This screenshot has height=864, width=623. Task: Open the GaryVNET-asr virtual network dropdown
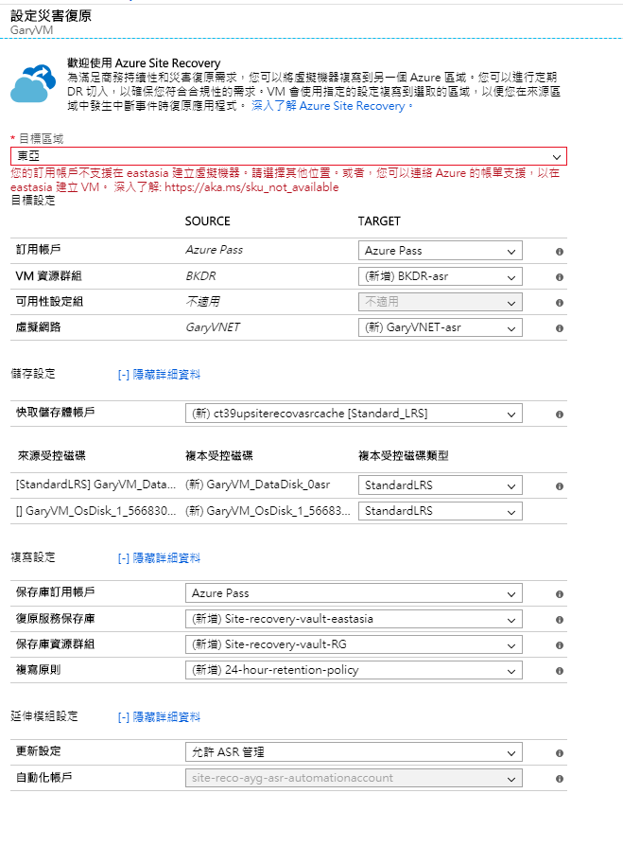440,327
